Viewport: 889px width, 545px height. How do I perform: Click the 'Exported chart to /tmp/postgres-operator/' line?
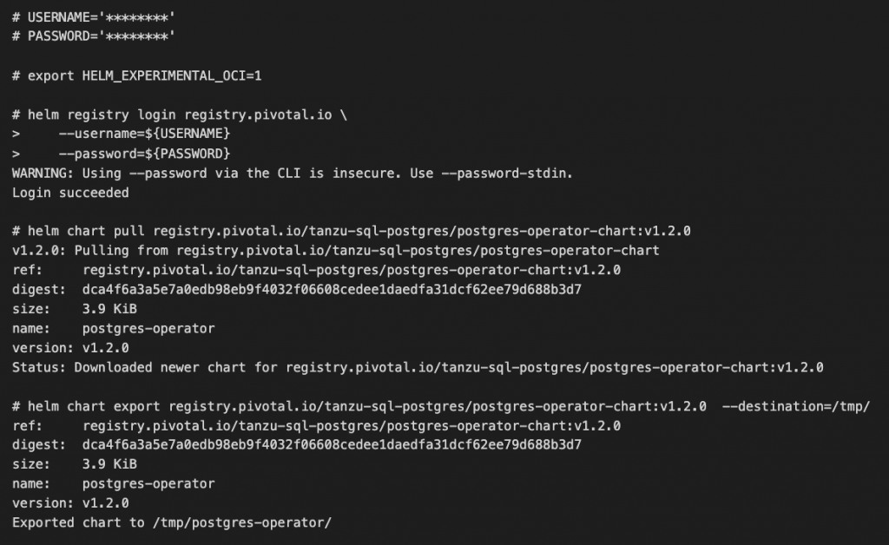coord(172,522)
